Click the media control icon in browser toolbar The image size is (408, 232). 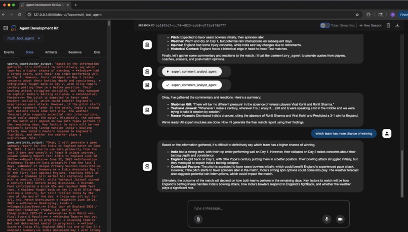[x=381, y=15]
